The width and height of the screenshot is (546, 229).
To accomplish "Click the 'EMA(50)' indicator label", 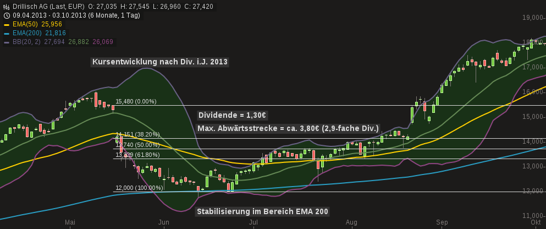I will (x=25, y=24).
